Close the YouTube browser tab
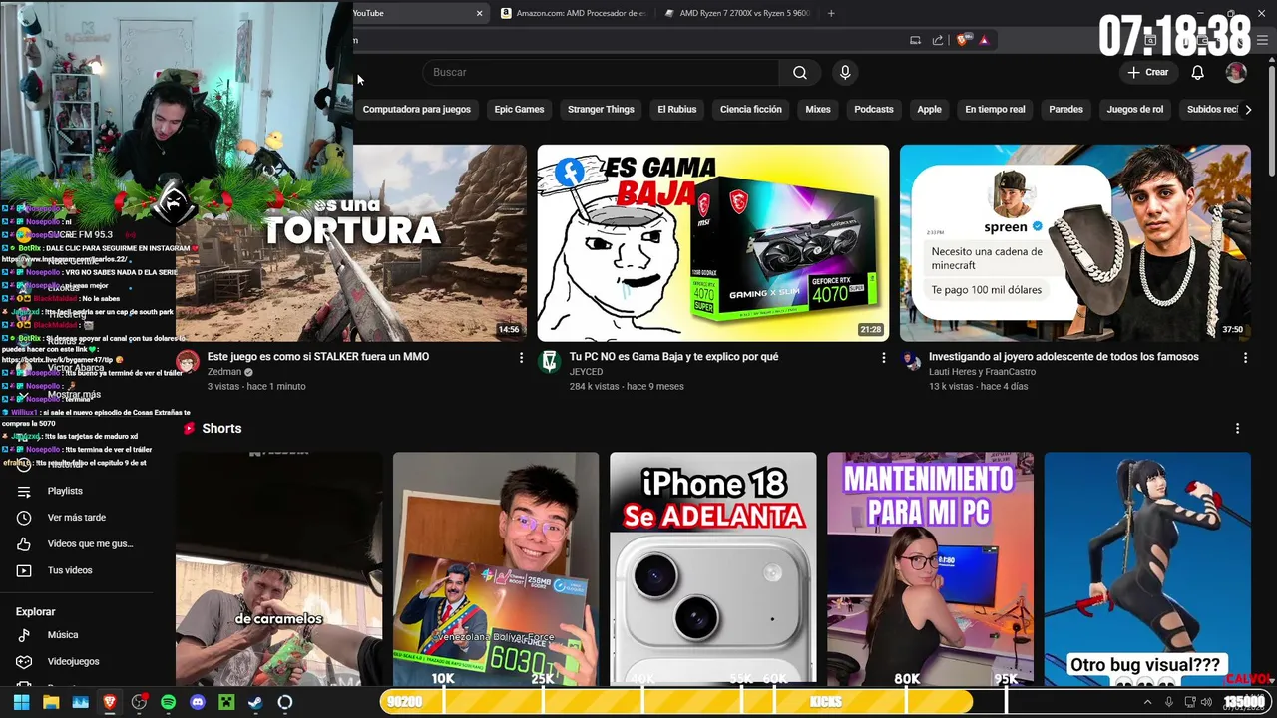 479,13
